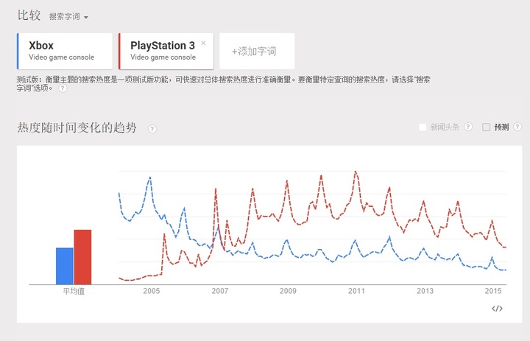The image size is (530, 341).
Task: Open help icon next to 预测
Action: (x=516, y=127)
